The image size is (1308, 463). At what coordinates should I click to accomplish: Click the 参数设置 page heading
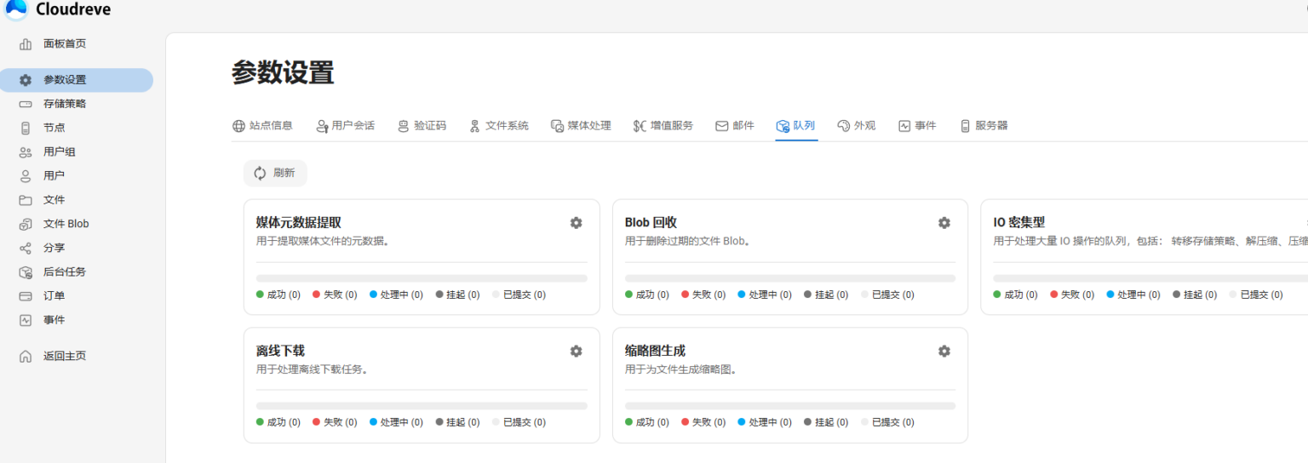coord(283,73)
